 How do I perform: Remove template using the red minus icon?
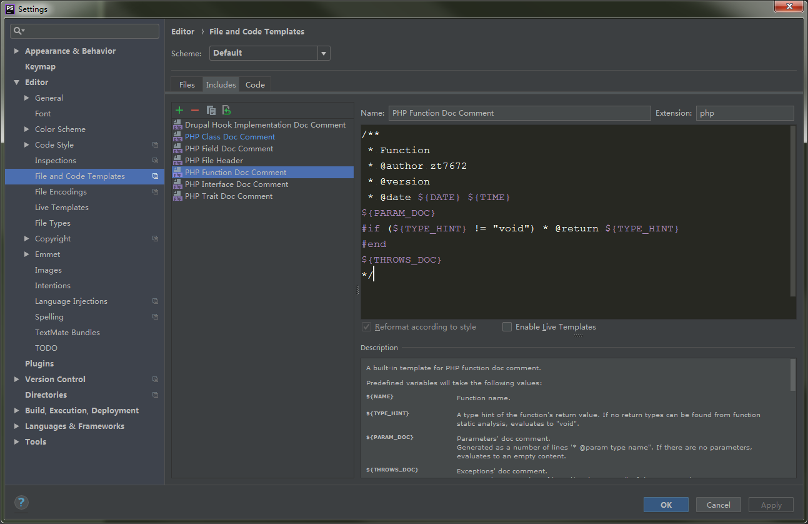click(195, 110)
